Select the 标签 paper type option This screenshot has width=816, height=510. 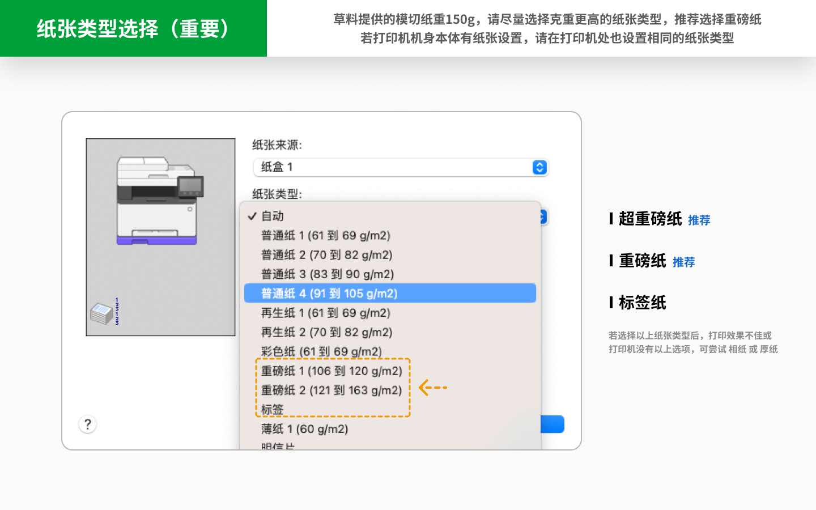tap(273, 409)
